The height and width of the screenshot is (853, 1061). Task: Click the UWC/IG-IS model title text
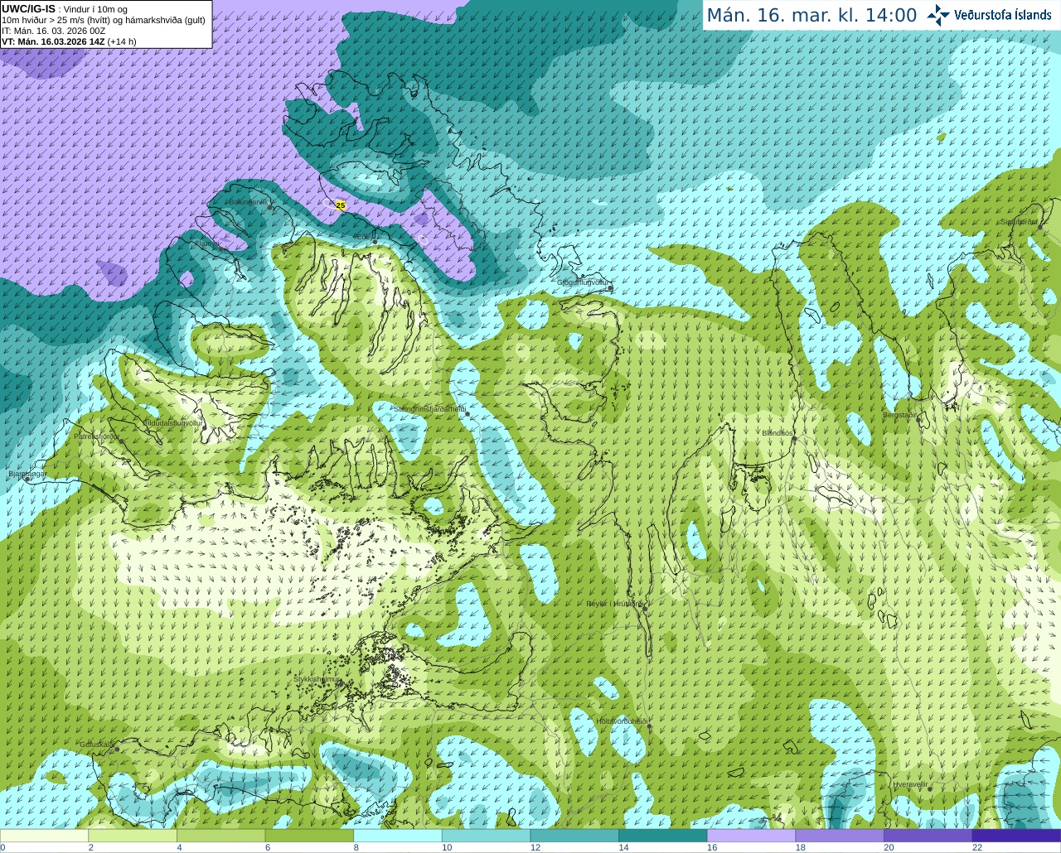28,8
